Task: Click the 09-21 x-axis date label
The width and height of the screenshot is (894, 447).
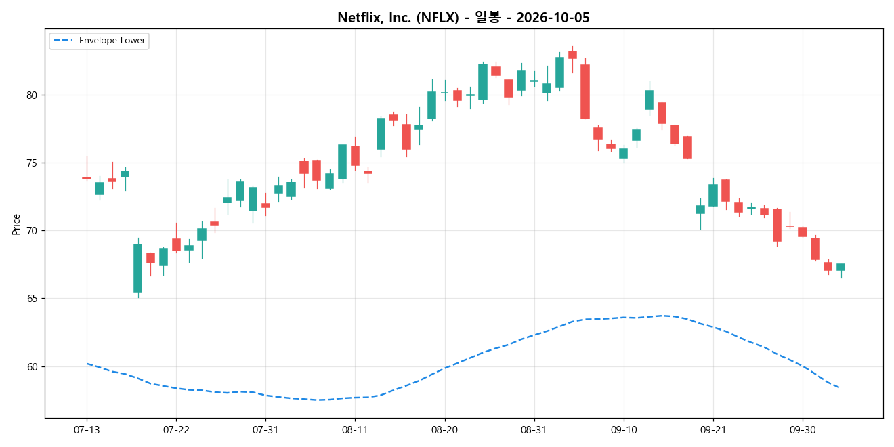Action: 712,430
